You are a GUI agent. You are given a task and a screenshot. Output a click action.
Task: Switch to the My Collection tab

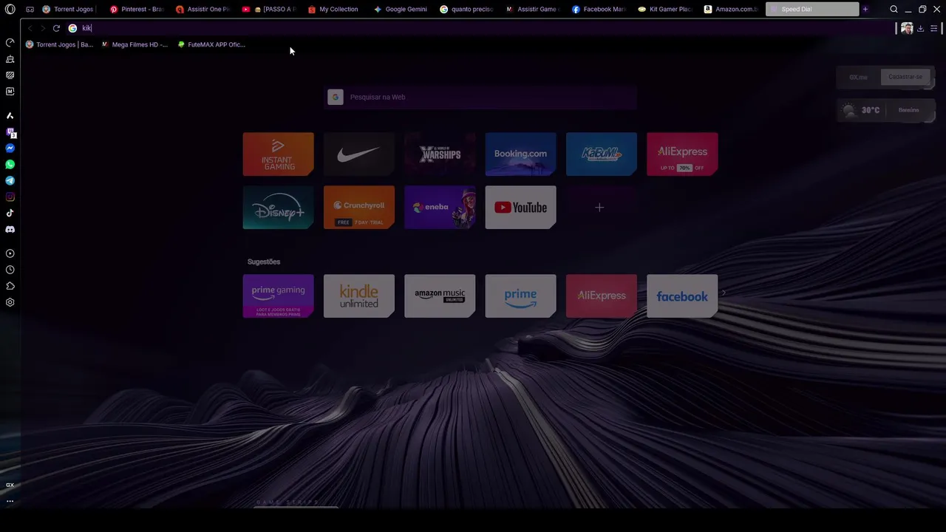(334, 10)
